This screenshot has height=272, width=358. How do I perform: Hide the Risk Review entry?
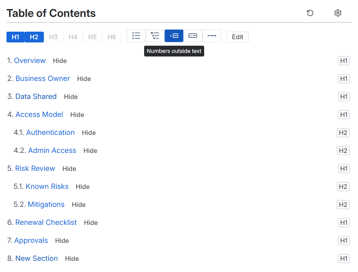tap(69, 169)
